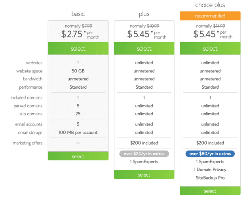Click top select button in choice plus plan

coord(210,49)
